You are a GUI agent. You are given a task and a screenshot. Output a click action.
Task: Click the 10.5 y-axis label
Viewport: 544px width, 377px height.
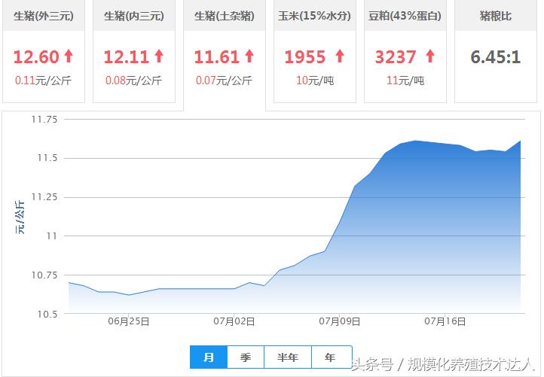(47, 315)
